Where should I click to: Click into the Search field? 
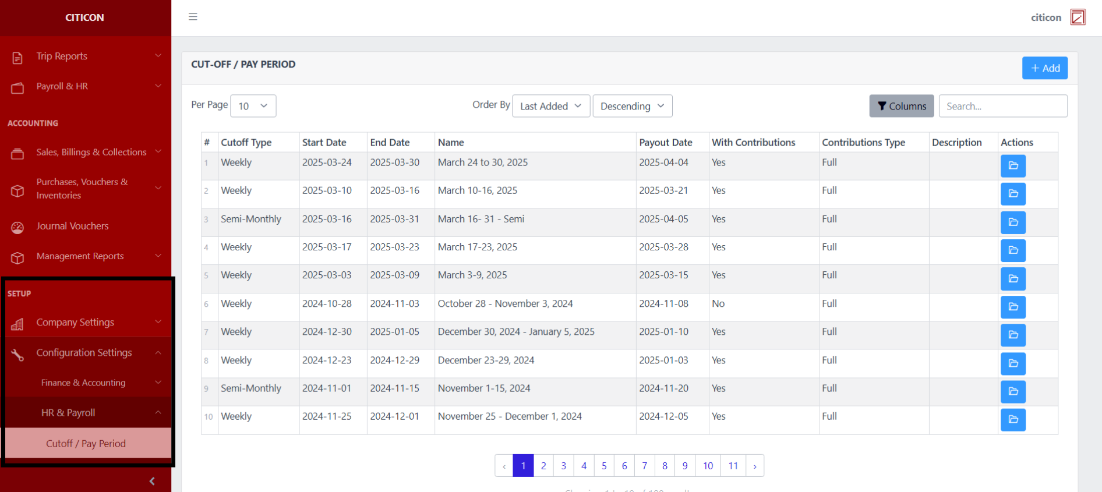tap(1002, 106)
